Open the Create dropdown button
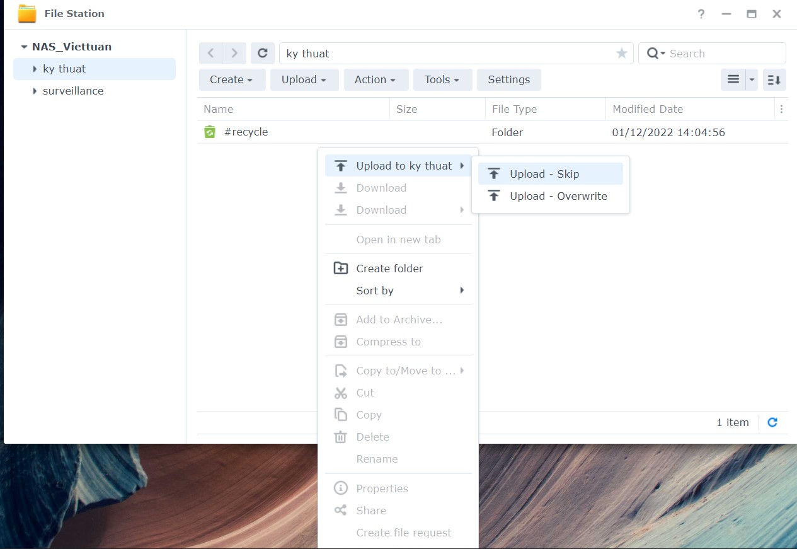This screenshot has width=797, height=549. [x=231, y=79]
